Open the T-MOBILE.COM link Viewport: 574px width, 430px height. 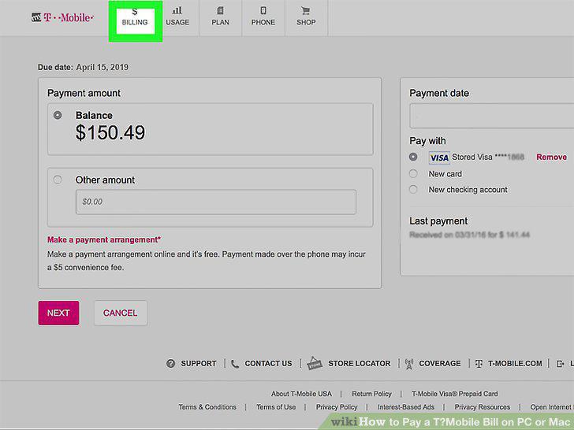(x=515, y=364)
